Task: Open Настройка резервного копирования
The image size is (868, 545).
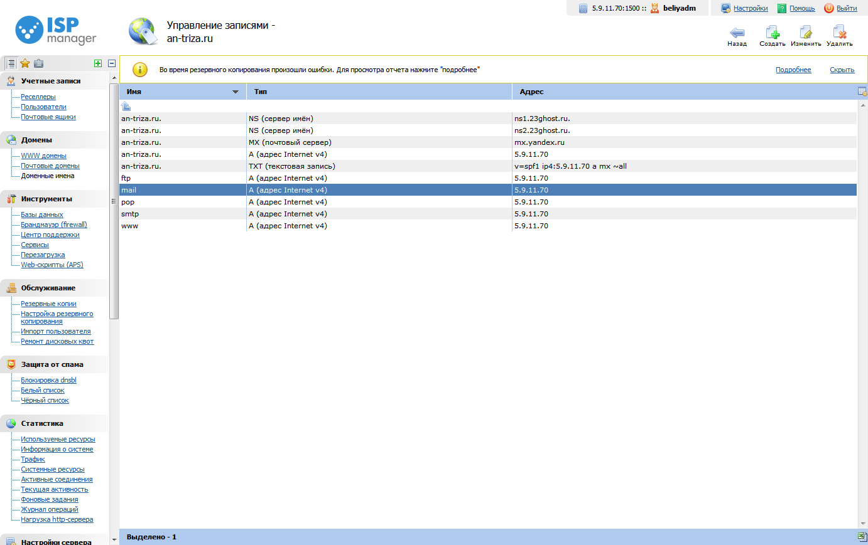Action: click(57, 317)
